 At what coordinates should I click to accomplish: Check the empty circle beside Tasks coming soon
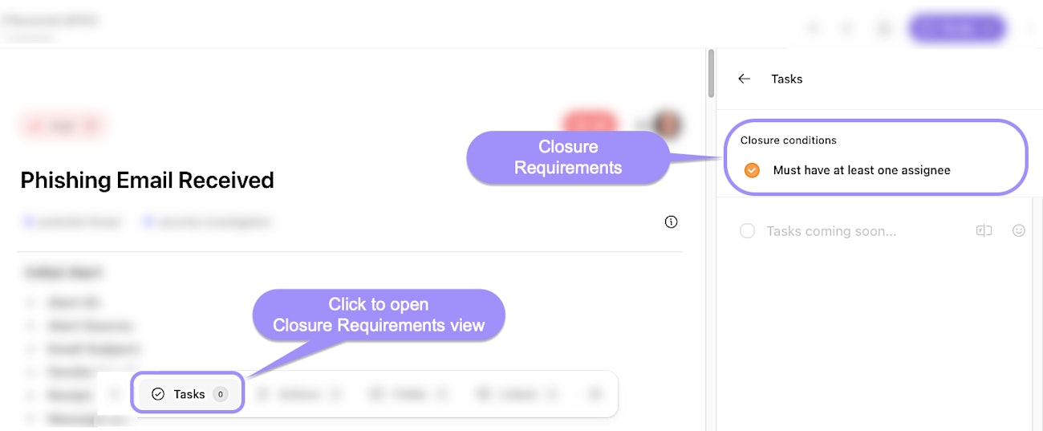point(747,231)
